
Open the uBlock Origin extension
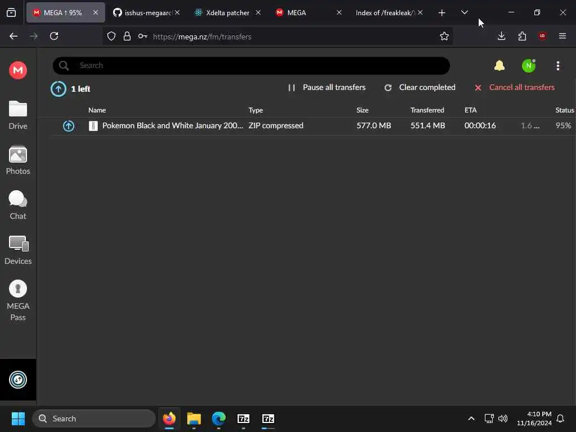[542, 36]
